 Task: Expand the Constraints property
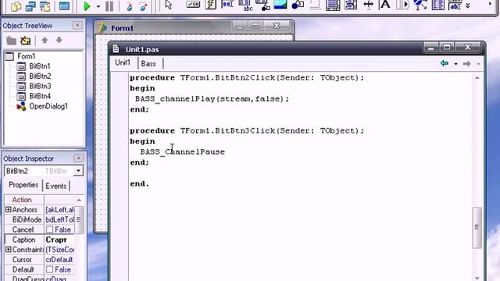(x=9, y=250)
